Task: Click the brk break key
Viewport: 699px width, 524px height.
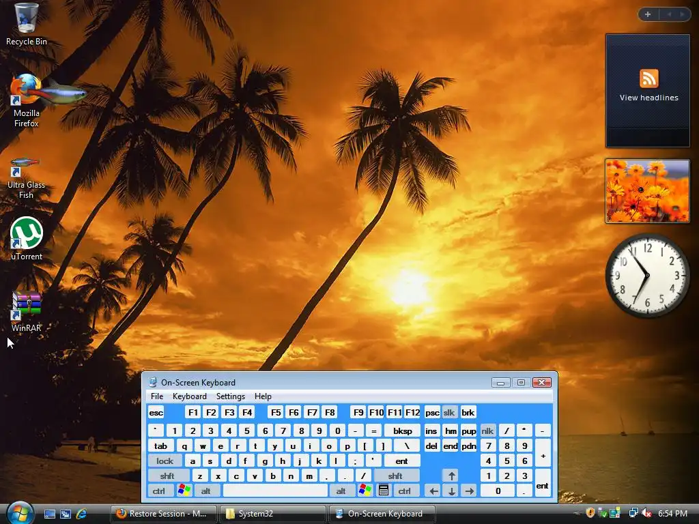Action: [x=468, y=412]
